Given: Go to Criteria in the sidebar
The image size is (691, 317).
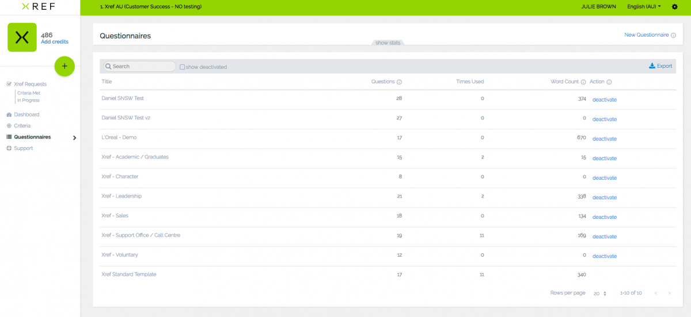Looking at the screenshot, I should [x=22, y=126].
